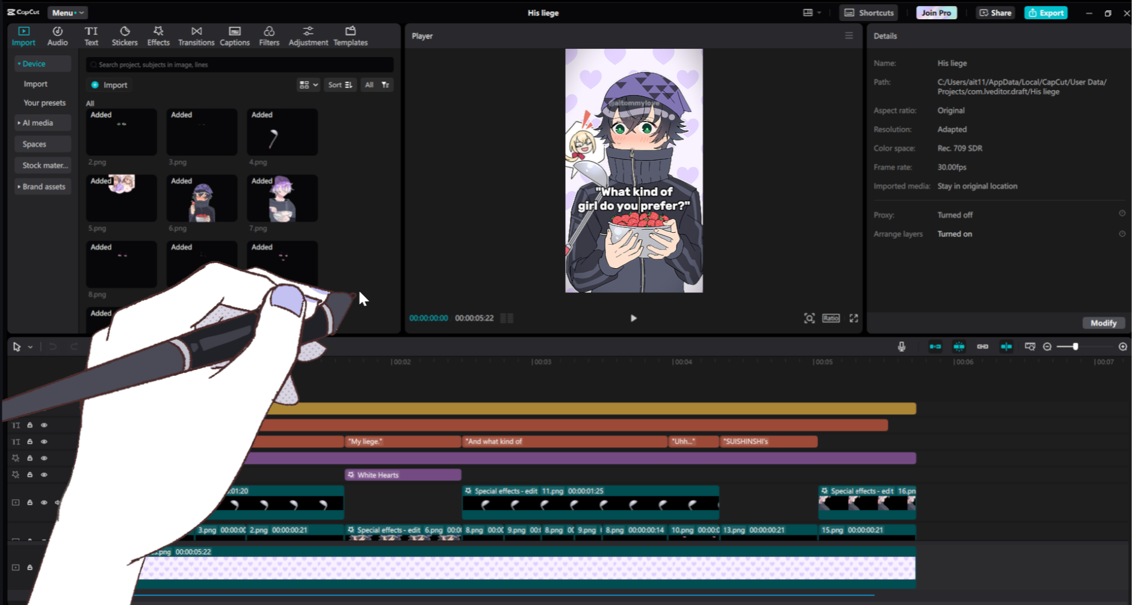Open the layout dropdown in the title bar
1132x605 pixels.
click(812, 13)
